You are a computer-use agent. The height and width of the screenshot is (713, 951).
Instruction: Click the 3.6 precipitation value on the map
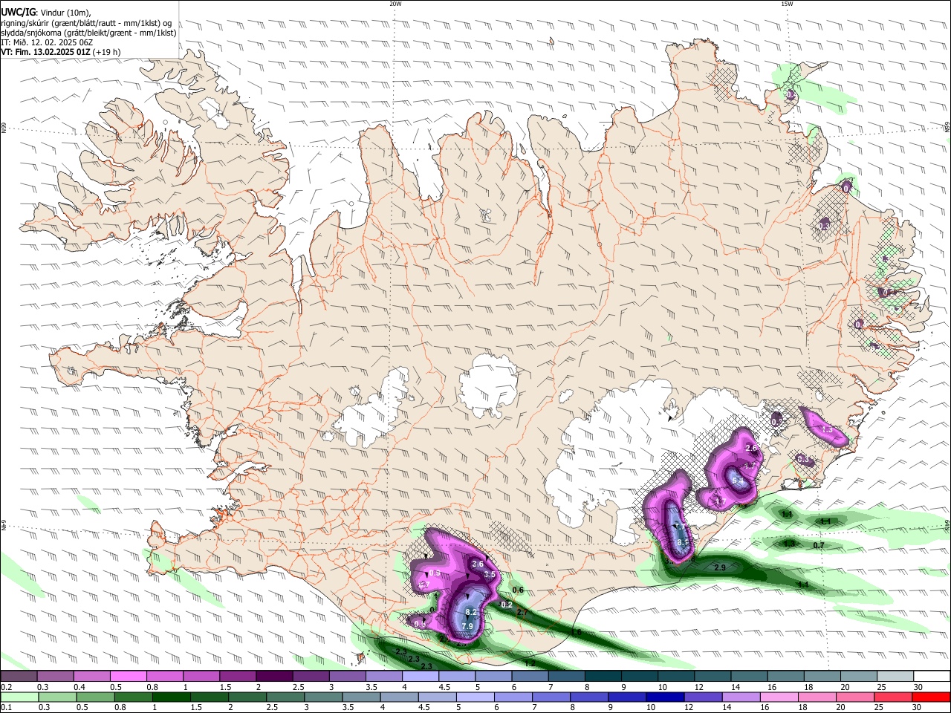(478, 564)
